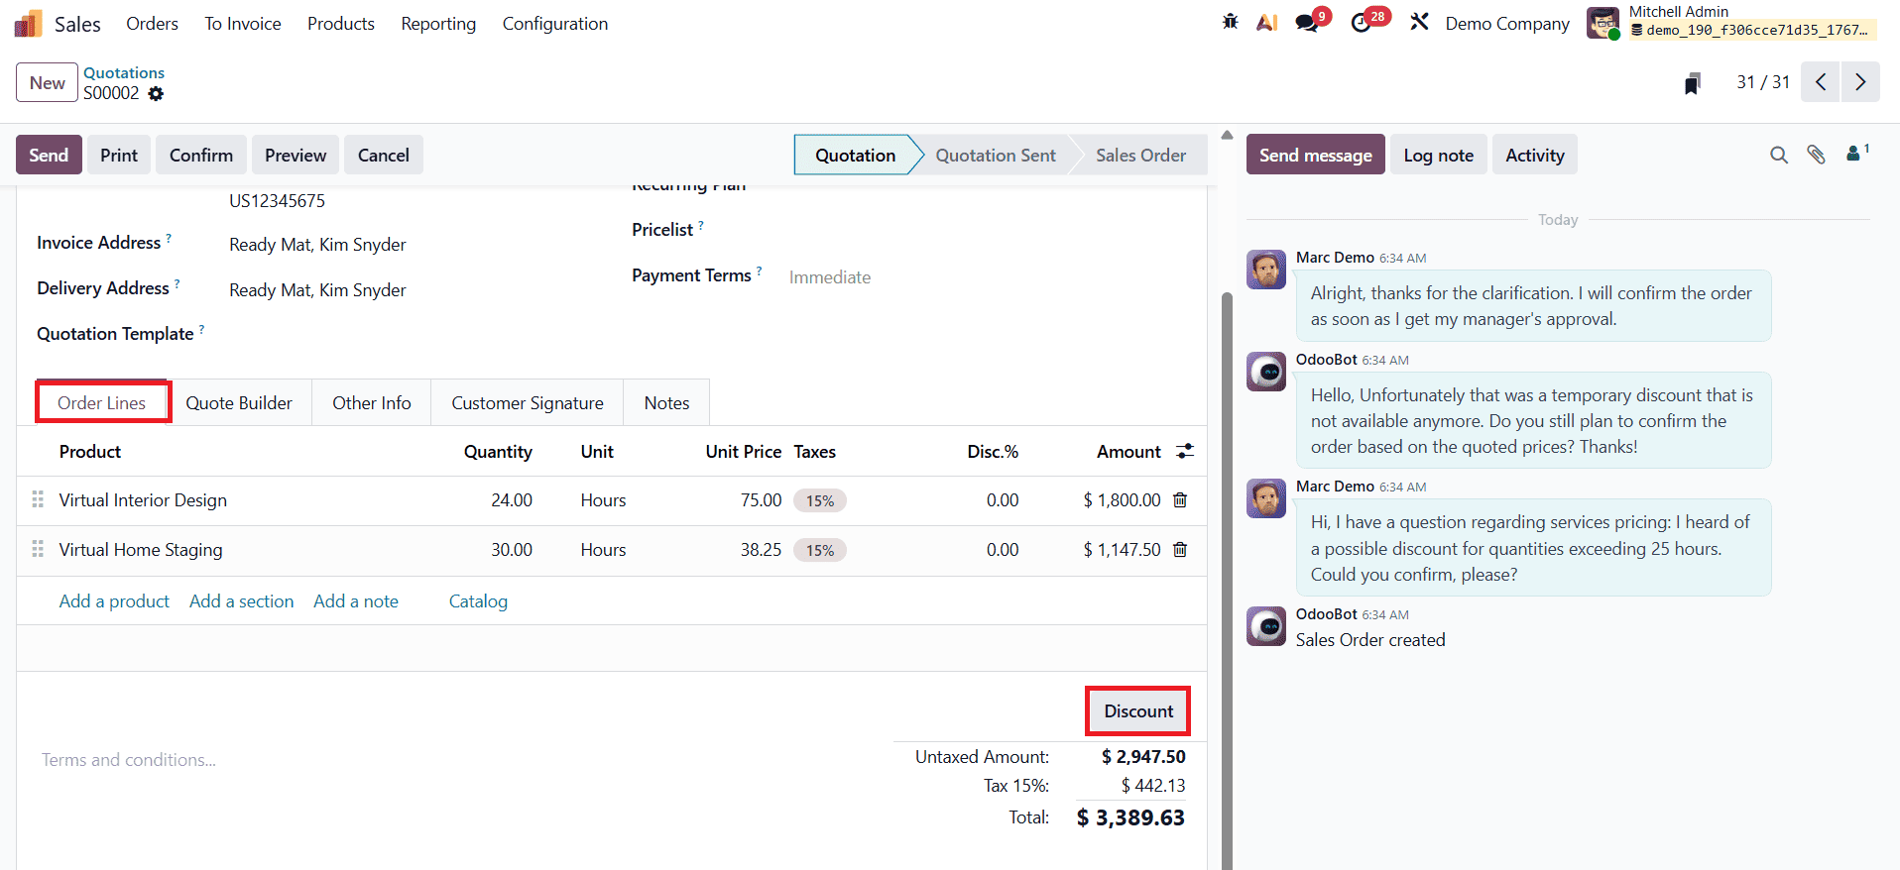Set status to Quotation Sent
Screen dimensions: 1900x870
(x=996, y=155)
